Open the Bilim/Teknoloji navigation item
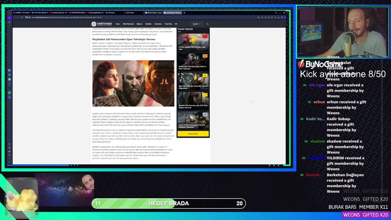The image size is (391, 220). [x=128, y=24]
